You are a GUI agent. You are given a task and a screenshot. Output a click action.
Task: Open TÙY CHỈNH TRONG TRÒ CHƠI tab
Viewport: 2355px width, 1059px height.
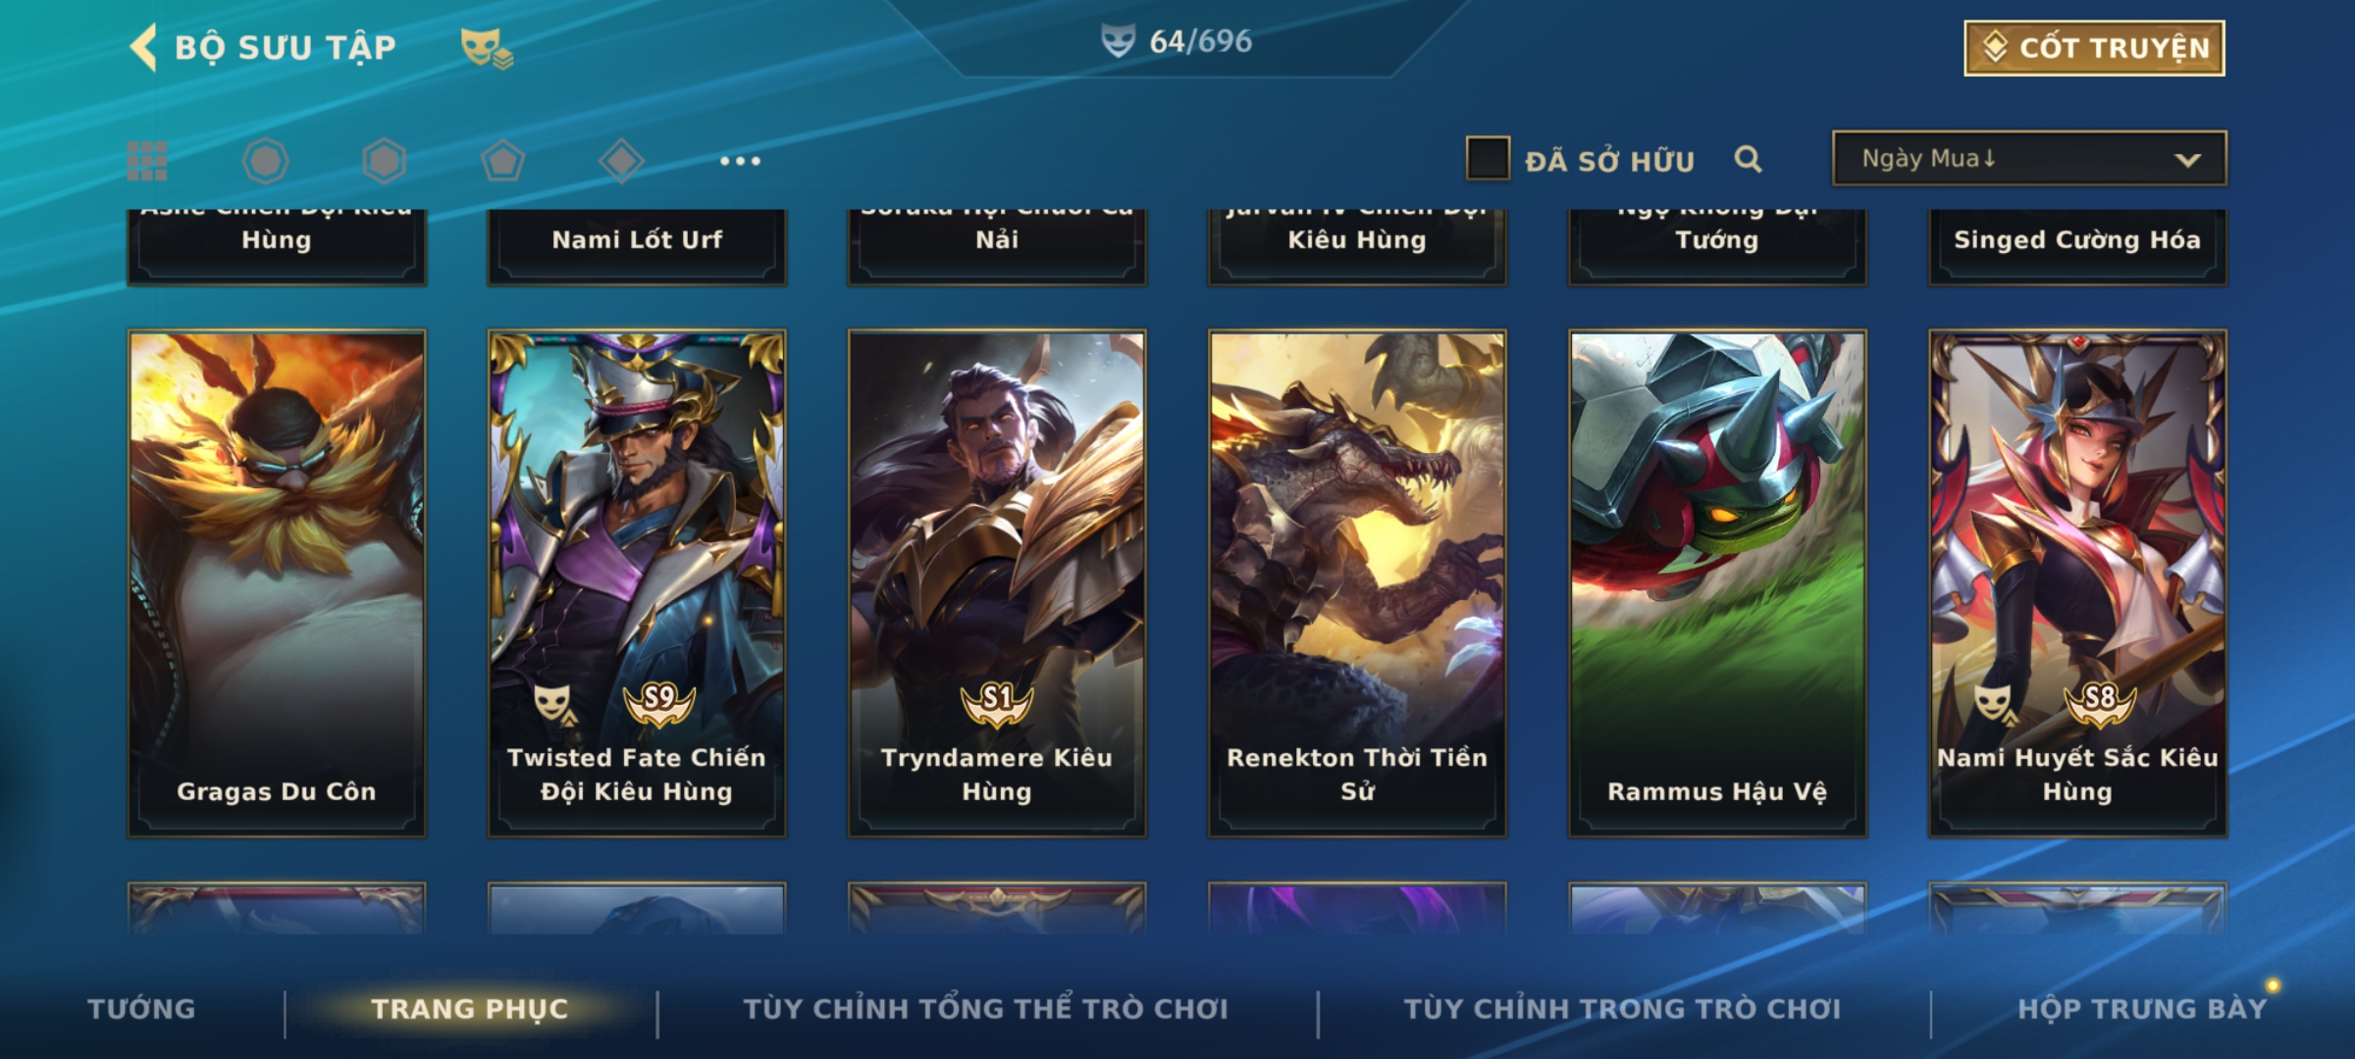click(x=1622, y=1009)
